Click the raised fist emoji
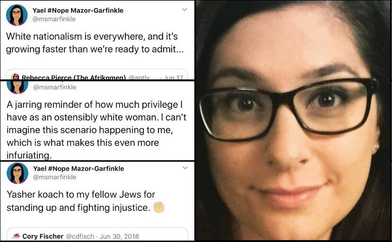Screen dimensions: 392x242 click(x=159, y=207)
